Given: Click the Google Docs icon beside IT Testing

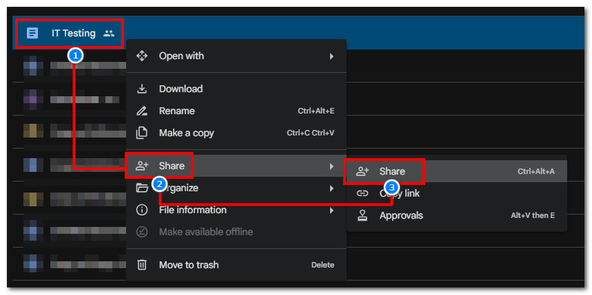Looking at the screenshot, I should point(32,33).
